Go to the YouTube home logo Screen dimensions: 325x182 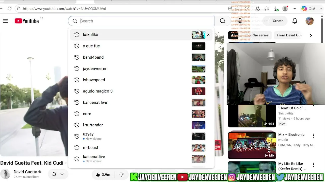point(27,21)
